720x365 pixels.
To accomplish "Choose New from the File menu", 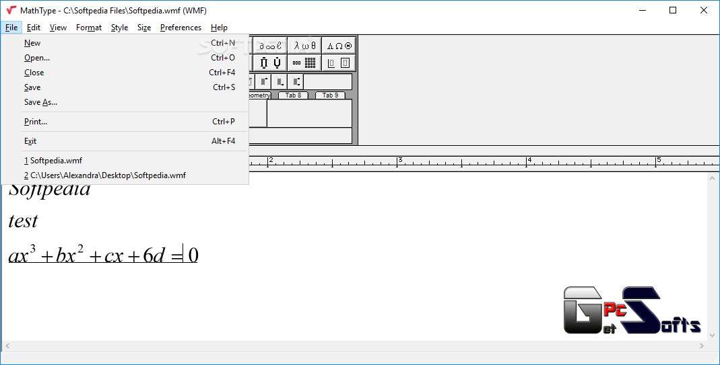I will [125, 43].
